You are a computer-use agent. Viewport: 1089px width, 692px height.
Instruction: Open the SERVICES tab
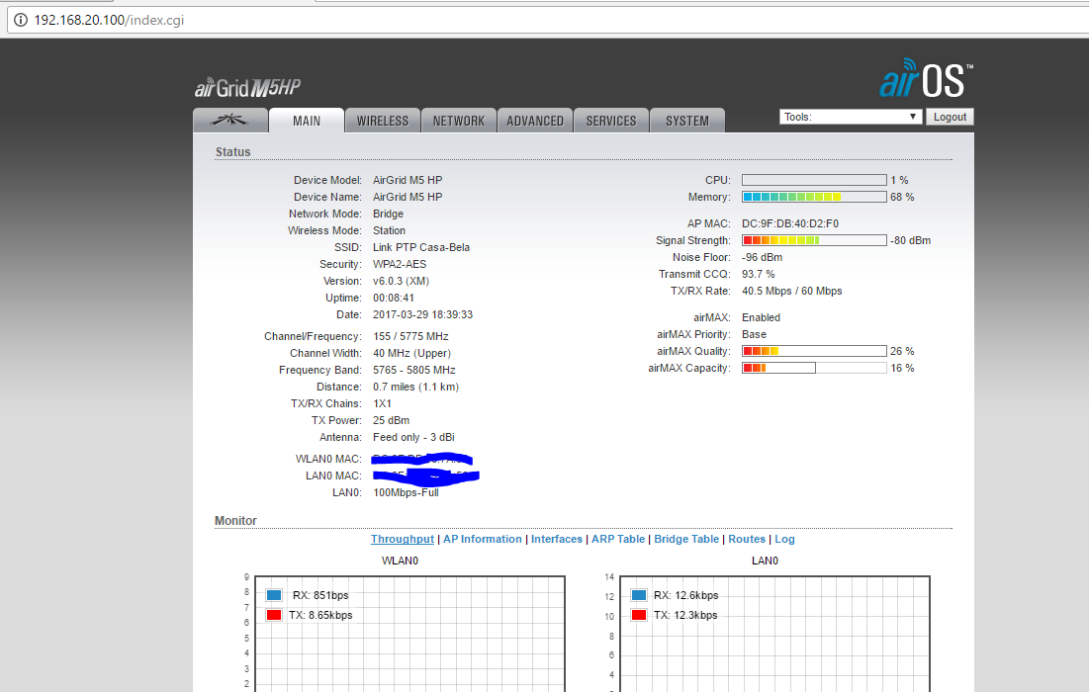(611, 121)
